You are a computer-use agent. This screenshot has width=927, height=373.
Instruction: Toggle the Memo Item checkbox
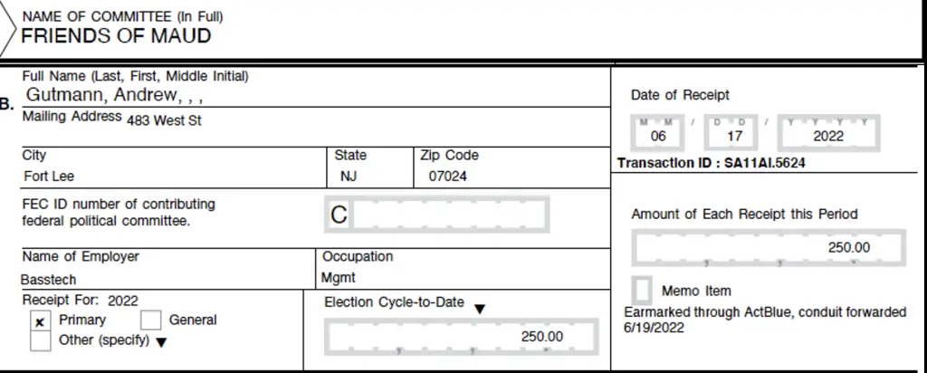[x=642, y=291]
